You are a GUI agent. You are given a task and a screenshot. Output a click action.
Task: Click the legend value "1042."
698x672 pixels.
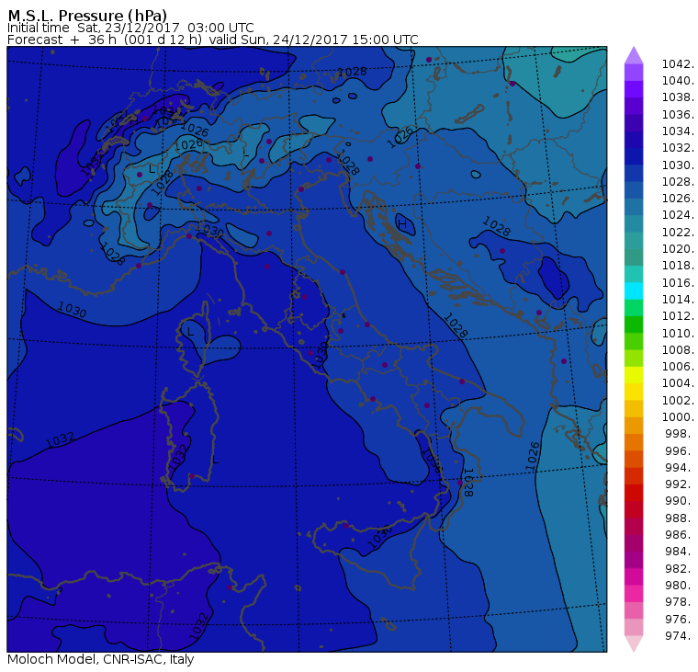tap(678, 64)
